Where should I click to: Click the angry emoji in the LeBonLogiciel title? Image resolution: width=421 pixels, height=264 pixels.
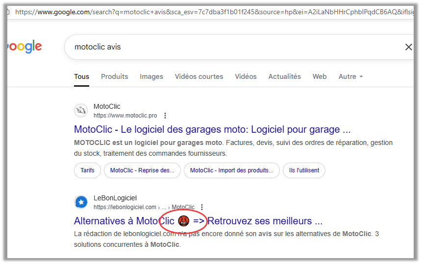point(184,221)
